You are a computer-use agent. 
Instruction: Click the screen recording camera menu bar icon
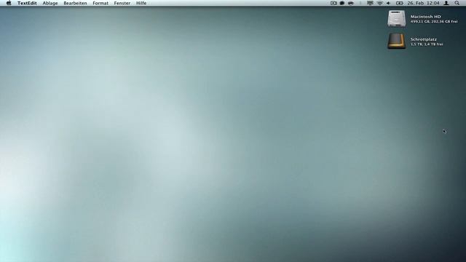pos(333,3)
